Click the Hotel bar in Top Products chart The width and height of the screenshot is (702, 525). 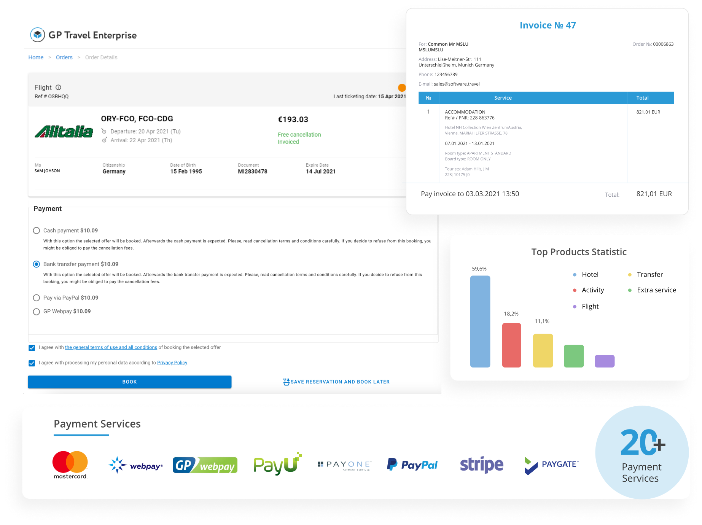[x=480, y=321]
